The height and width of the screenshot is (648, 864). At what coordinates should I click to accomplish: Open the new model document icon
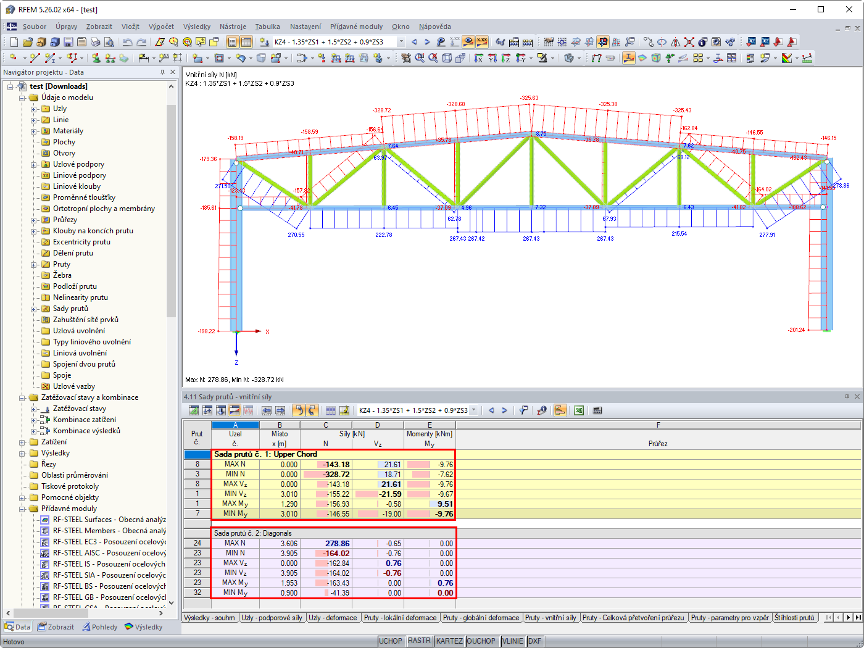coord(14,42)
